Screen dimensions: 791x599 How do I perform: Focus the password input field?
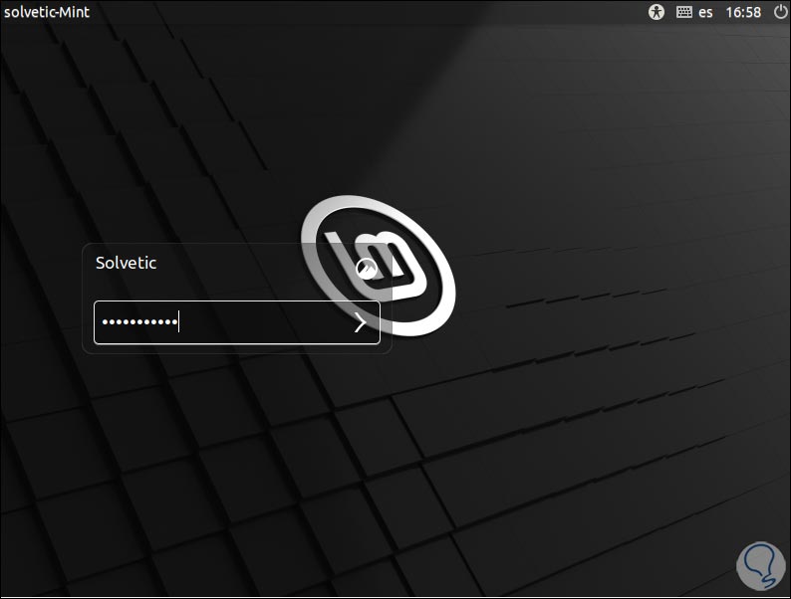coord(236,322)
